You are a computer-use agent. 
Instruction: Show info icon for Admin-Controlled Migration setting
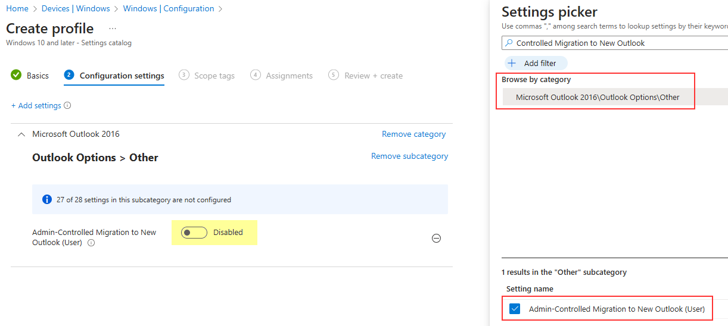[x=91, y=243]
